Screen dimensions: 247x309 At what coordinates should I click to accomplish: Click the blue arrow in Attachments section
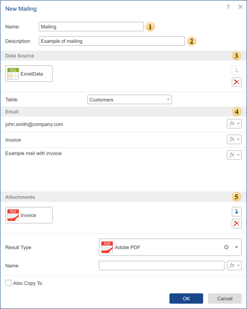tap(236, 211)
